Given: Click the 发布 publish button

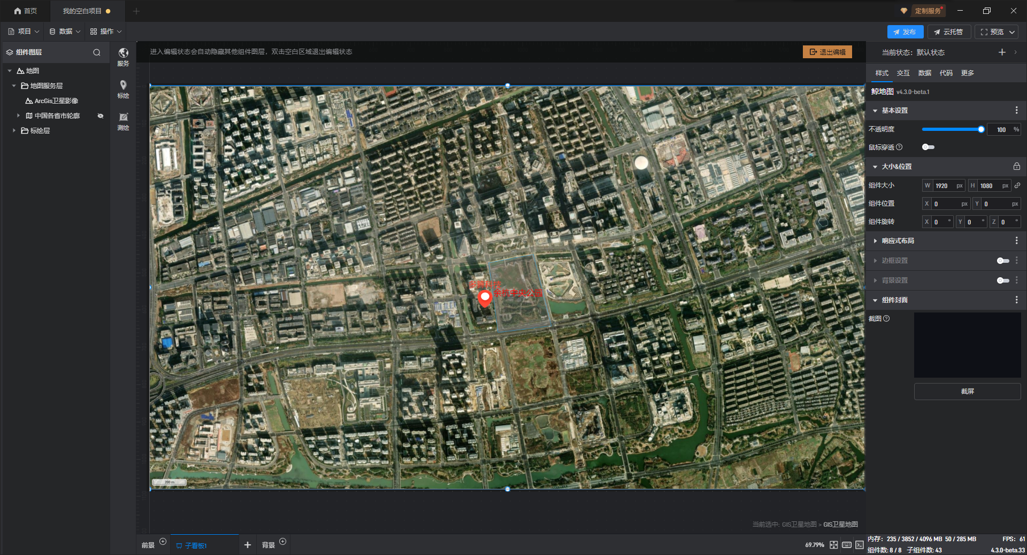Looking at the screenshot, I should click(x=905, y=32).
